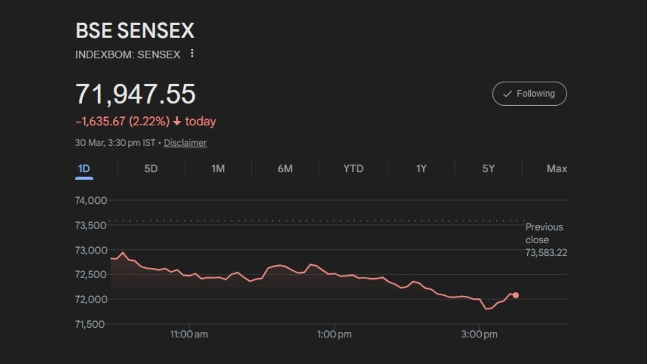
Task: Open the three-dot more options menu
Action: pyautogui.click(x=192, y=54)
